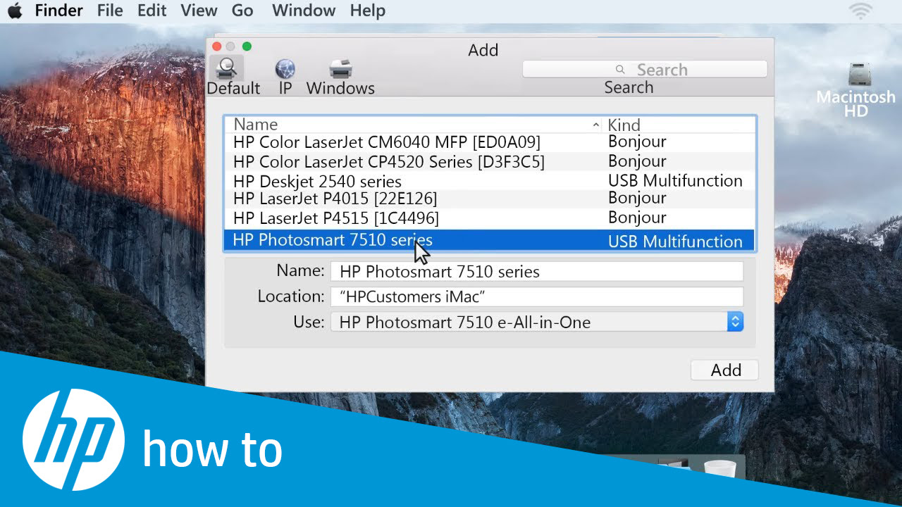Open the View menu
Screen dimensions: 902x507
click(x=199, y=11)
